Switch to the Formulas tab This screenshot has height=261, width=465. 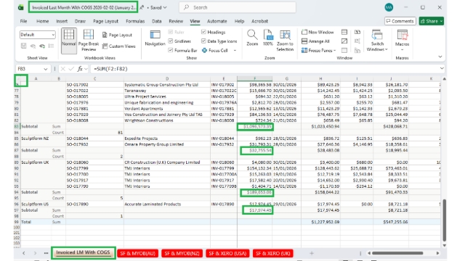point(135,21)
